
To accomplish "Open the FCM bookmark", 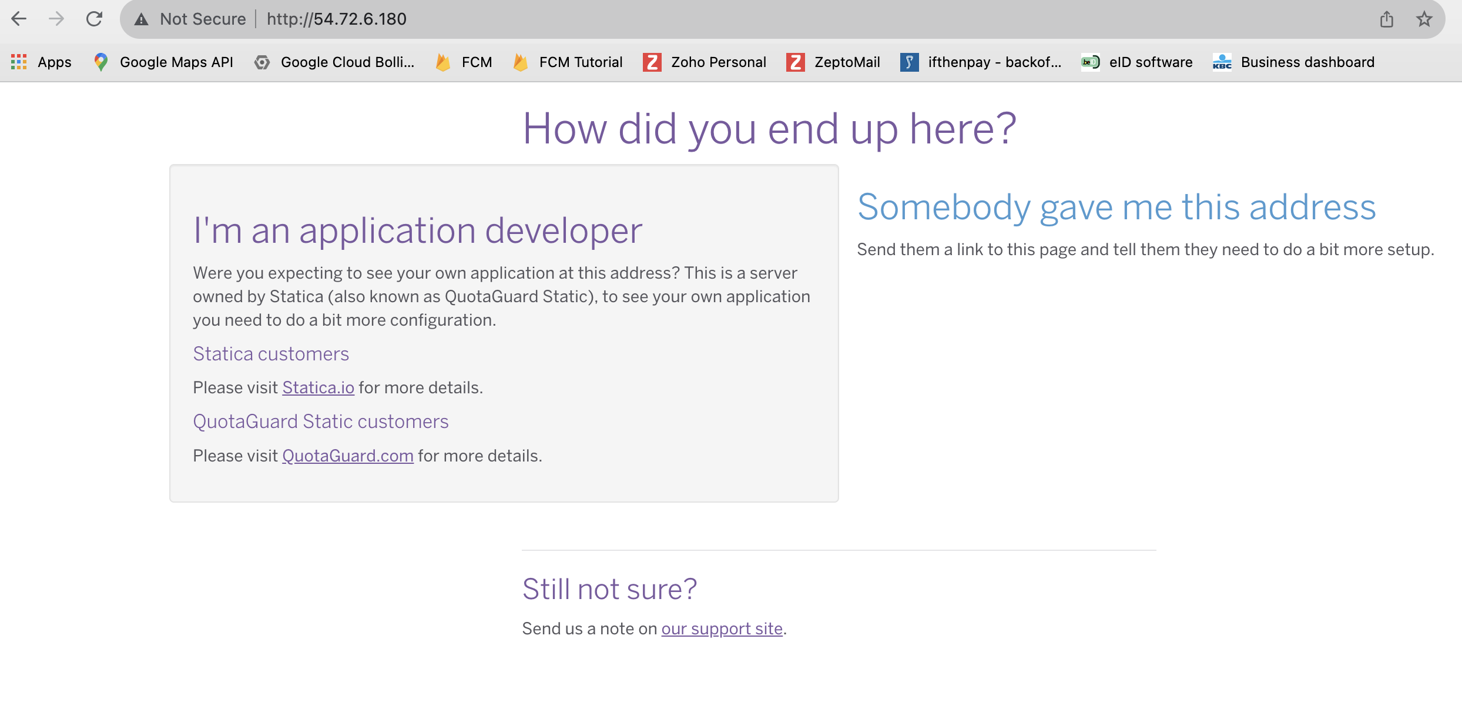I will pyautogui.click(x=464, y=62).
